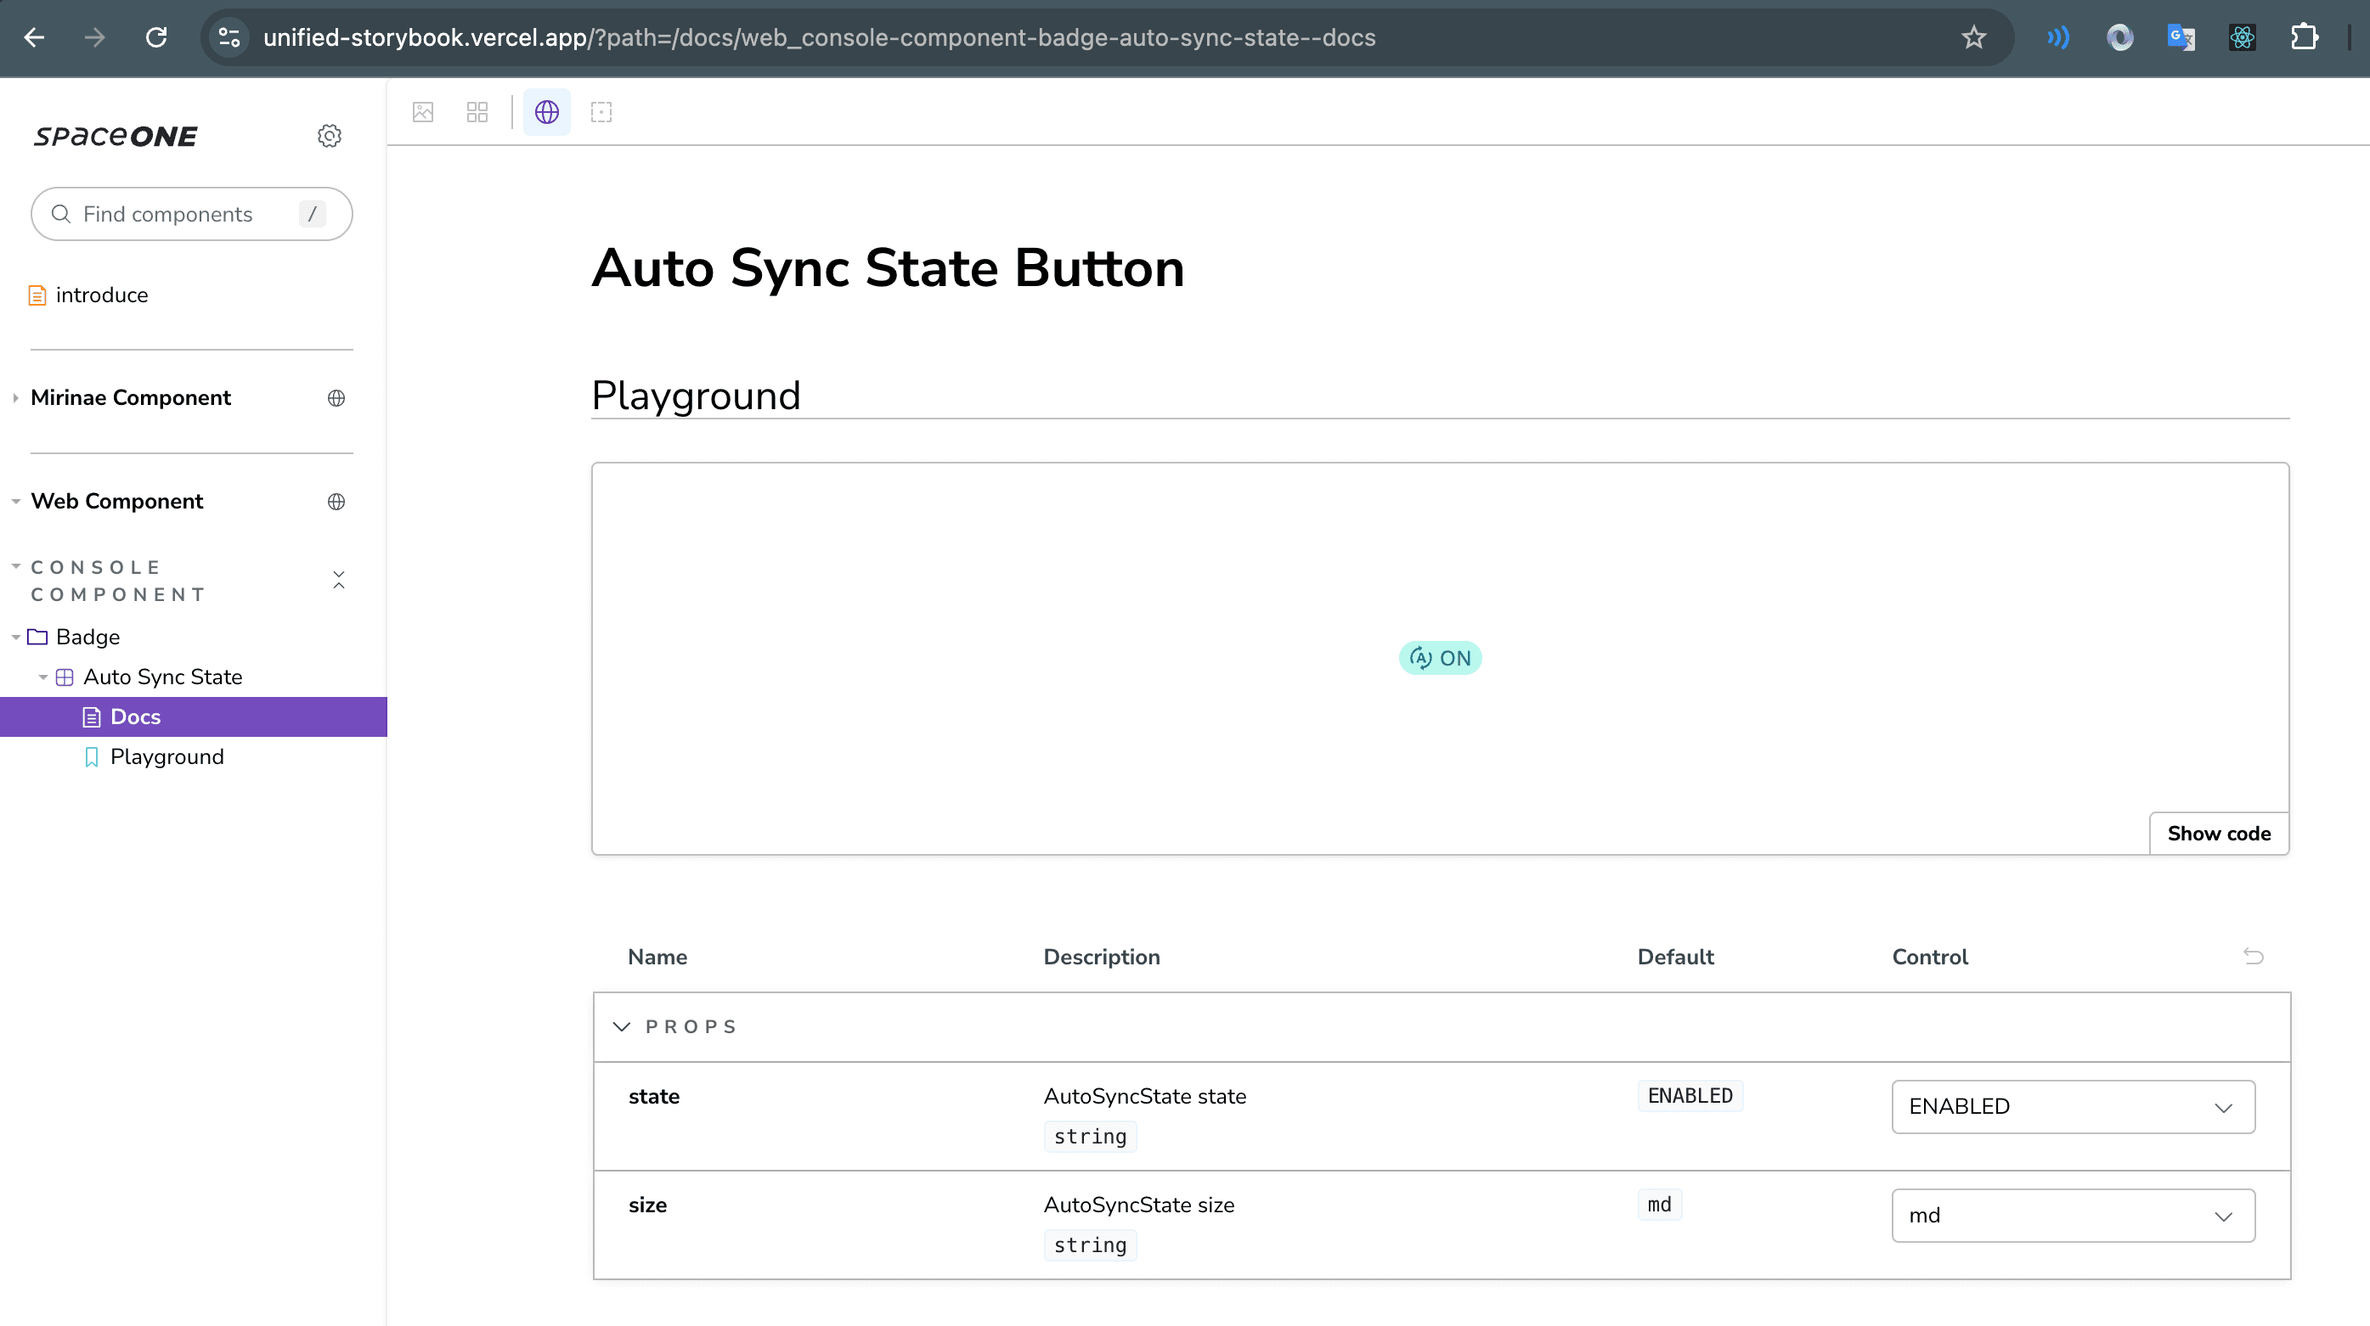Screen dimensions: 2370x1326
Task: Collapse the Web Component section
Action: (x=116, y=502)
